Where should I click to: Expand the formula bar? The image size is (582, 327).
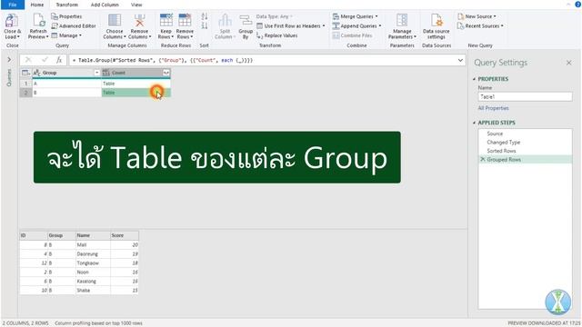460,60
